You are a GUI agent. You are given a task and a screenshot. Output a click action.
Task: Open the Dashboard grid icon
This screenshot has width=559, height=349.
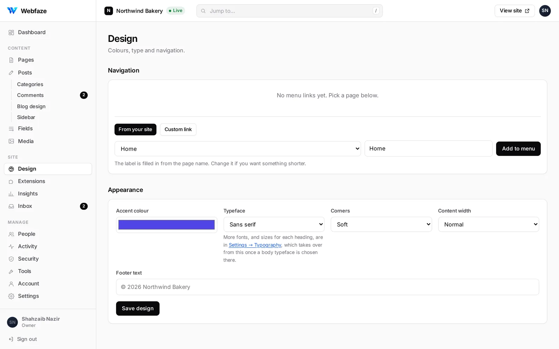point(11,32)
